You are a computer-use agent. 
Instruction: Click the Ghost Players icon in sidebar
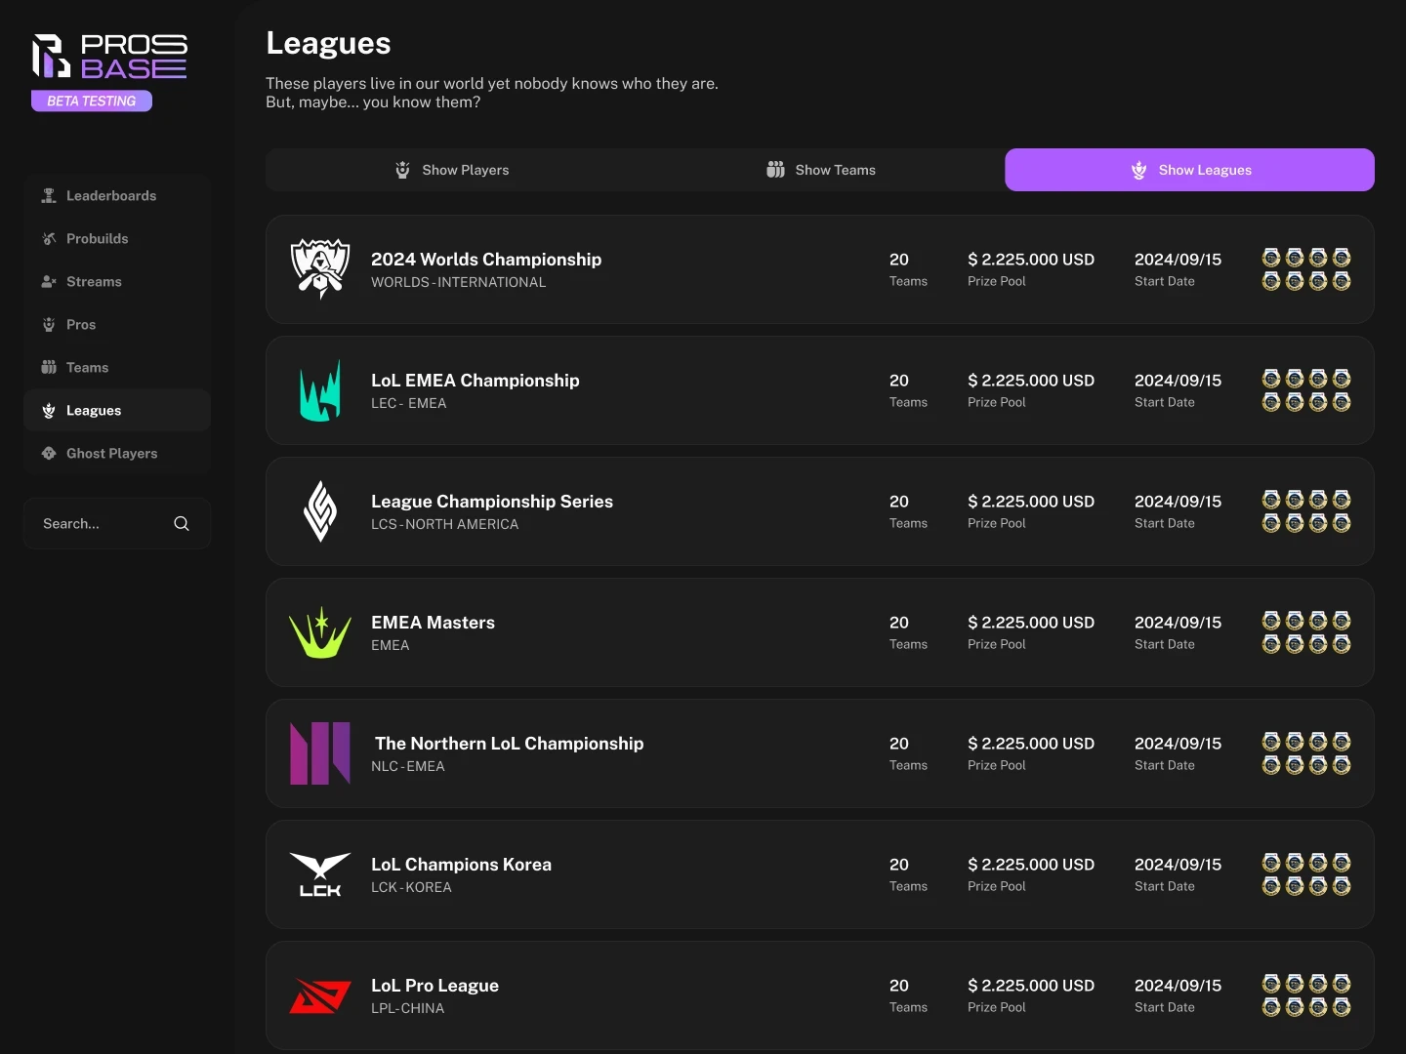tap(49, 454)
